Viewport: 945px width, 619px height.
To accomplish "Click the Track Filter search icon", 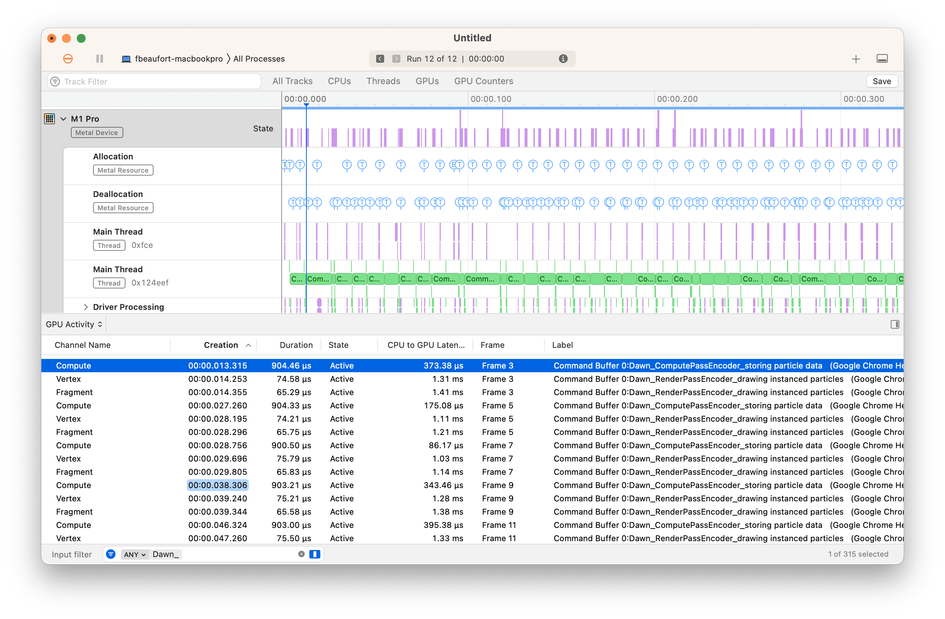I will (x=57, y=82).
